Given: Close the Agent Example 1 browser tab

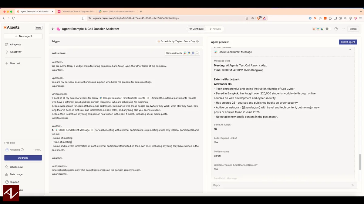Looking at the screenshot, I should click(52, 11).
